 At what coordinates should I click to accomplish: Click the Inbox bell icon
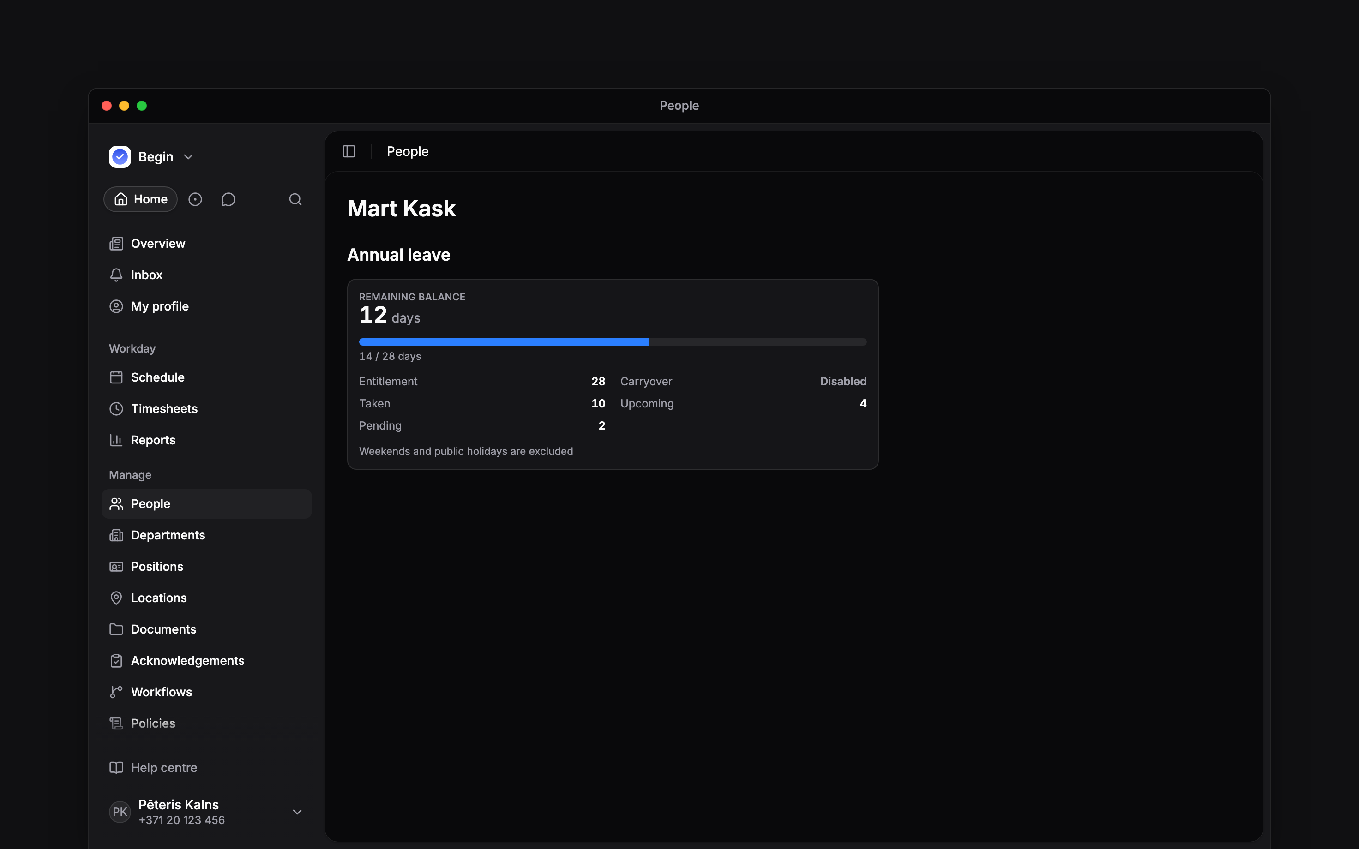pos(116,275)
